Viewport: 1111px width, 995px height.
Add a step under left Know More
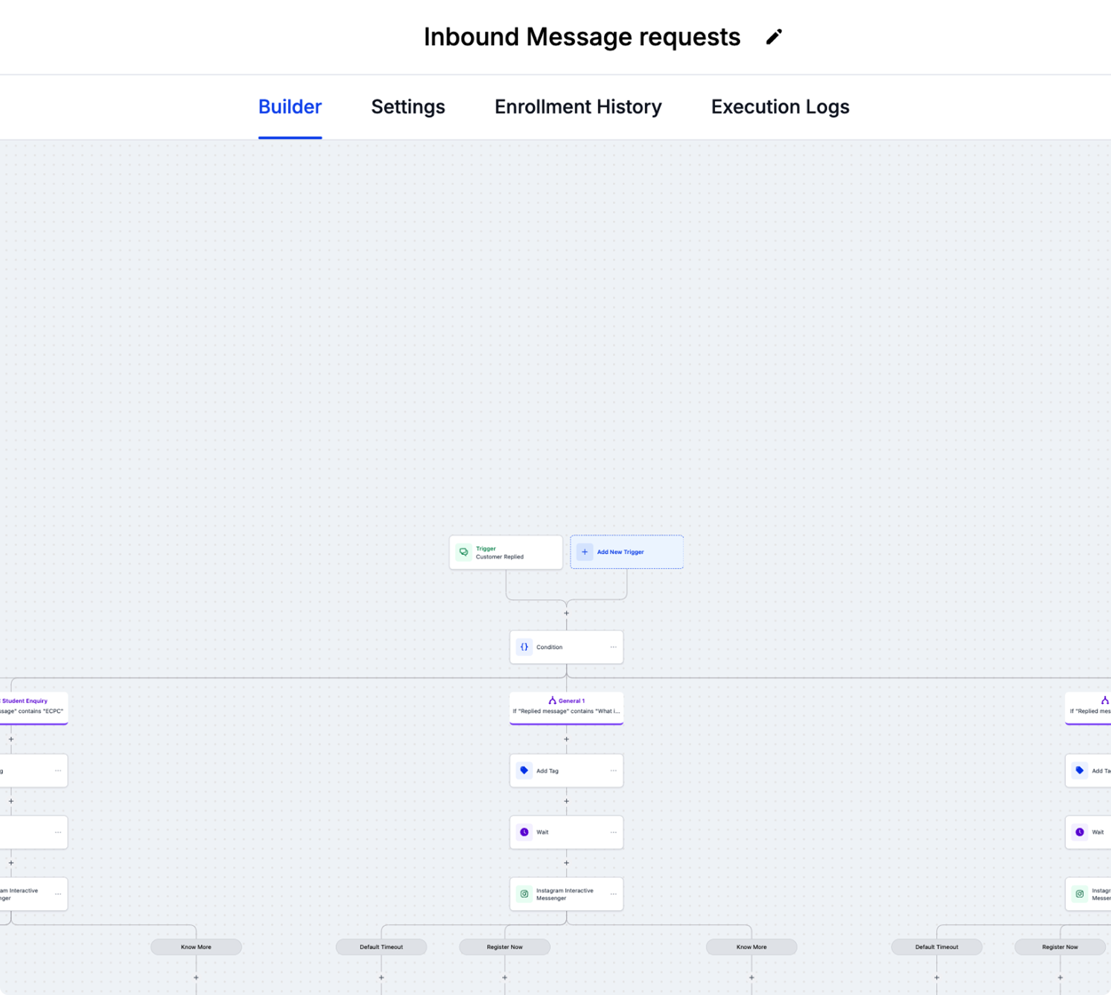(x=196, y=978)
